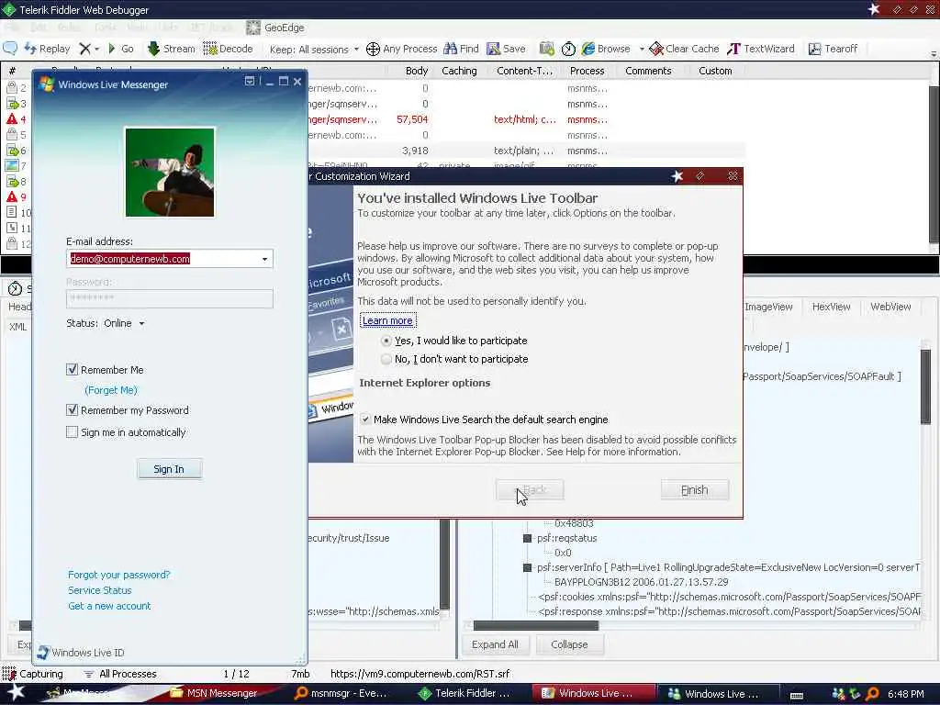Image resolution: width=940 pixels, height=705 pixels.
Task: Uncheck Remember Me checkbox
Action: point(72,370)
